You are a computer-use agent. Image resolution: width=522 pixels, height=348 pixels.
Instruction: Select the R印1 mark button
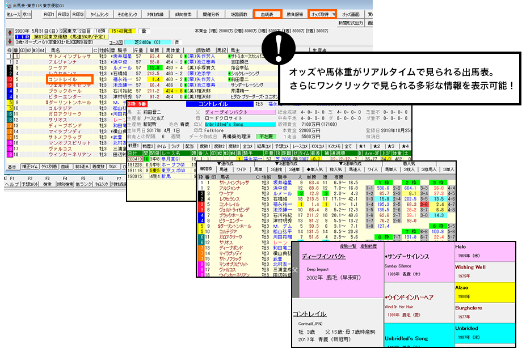point(49,14)
